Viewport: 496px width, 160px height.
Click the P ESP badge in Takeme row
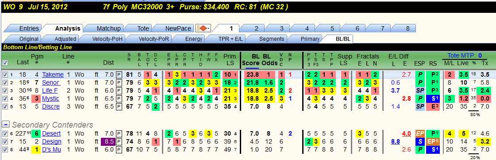(419, 75)
